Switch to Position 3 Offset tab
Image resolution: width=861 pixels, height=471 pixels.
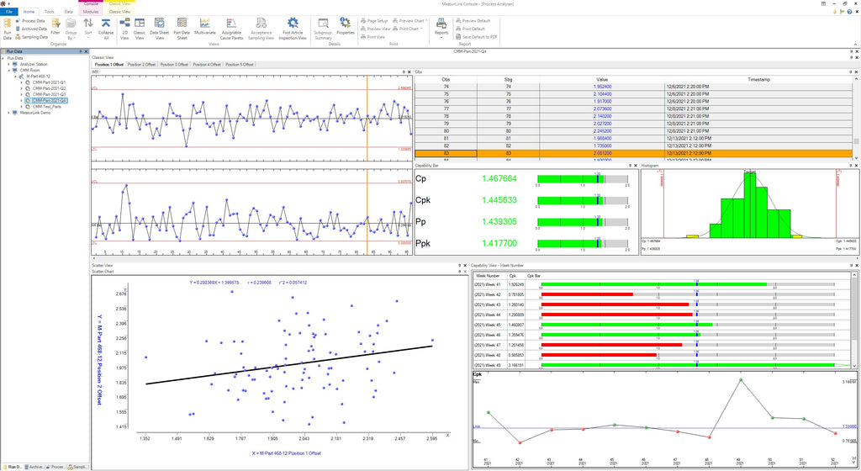tap(174, 64)
